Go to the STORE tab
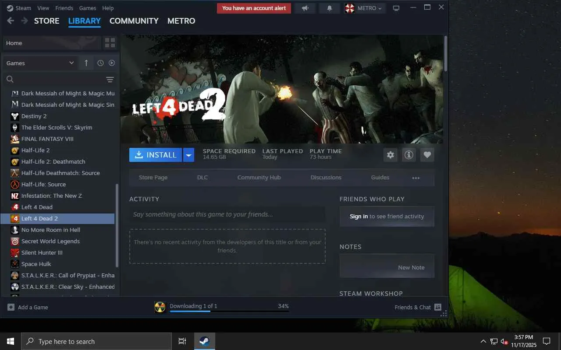 pyautogui.click(x=47, y=21)
